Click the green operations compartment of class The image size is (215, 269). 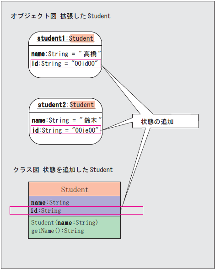click(75, 227)
